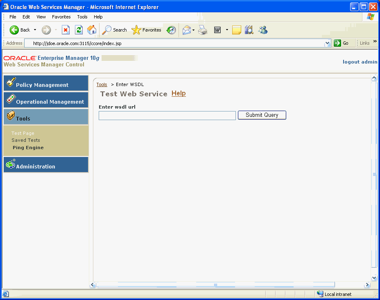The height and width of the screenshot is (300, 380).
Task: Open Ping Engine under Tools
Action: tap(28, 148)
